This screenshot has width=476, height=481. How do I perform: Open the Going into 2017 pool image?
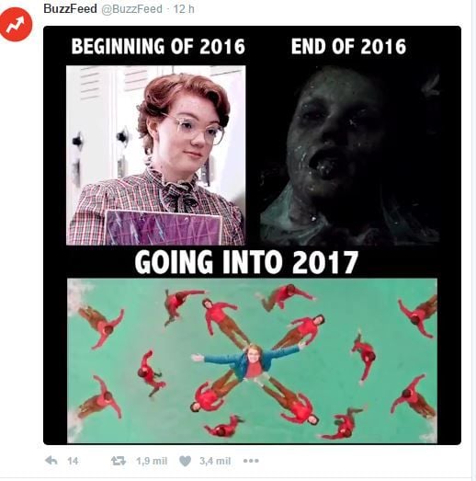point(253,361)
